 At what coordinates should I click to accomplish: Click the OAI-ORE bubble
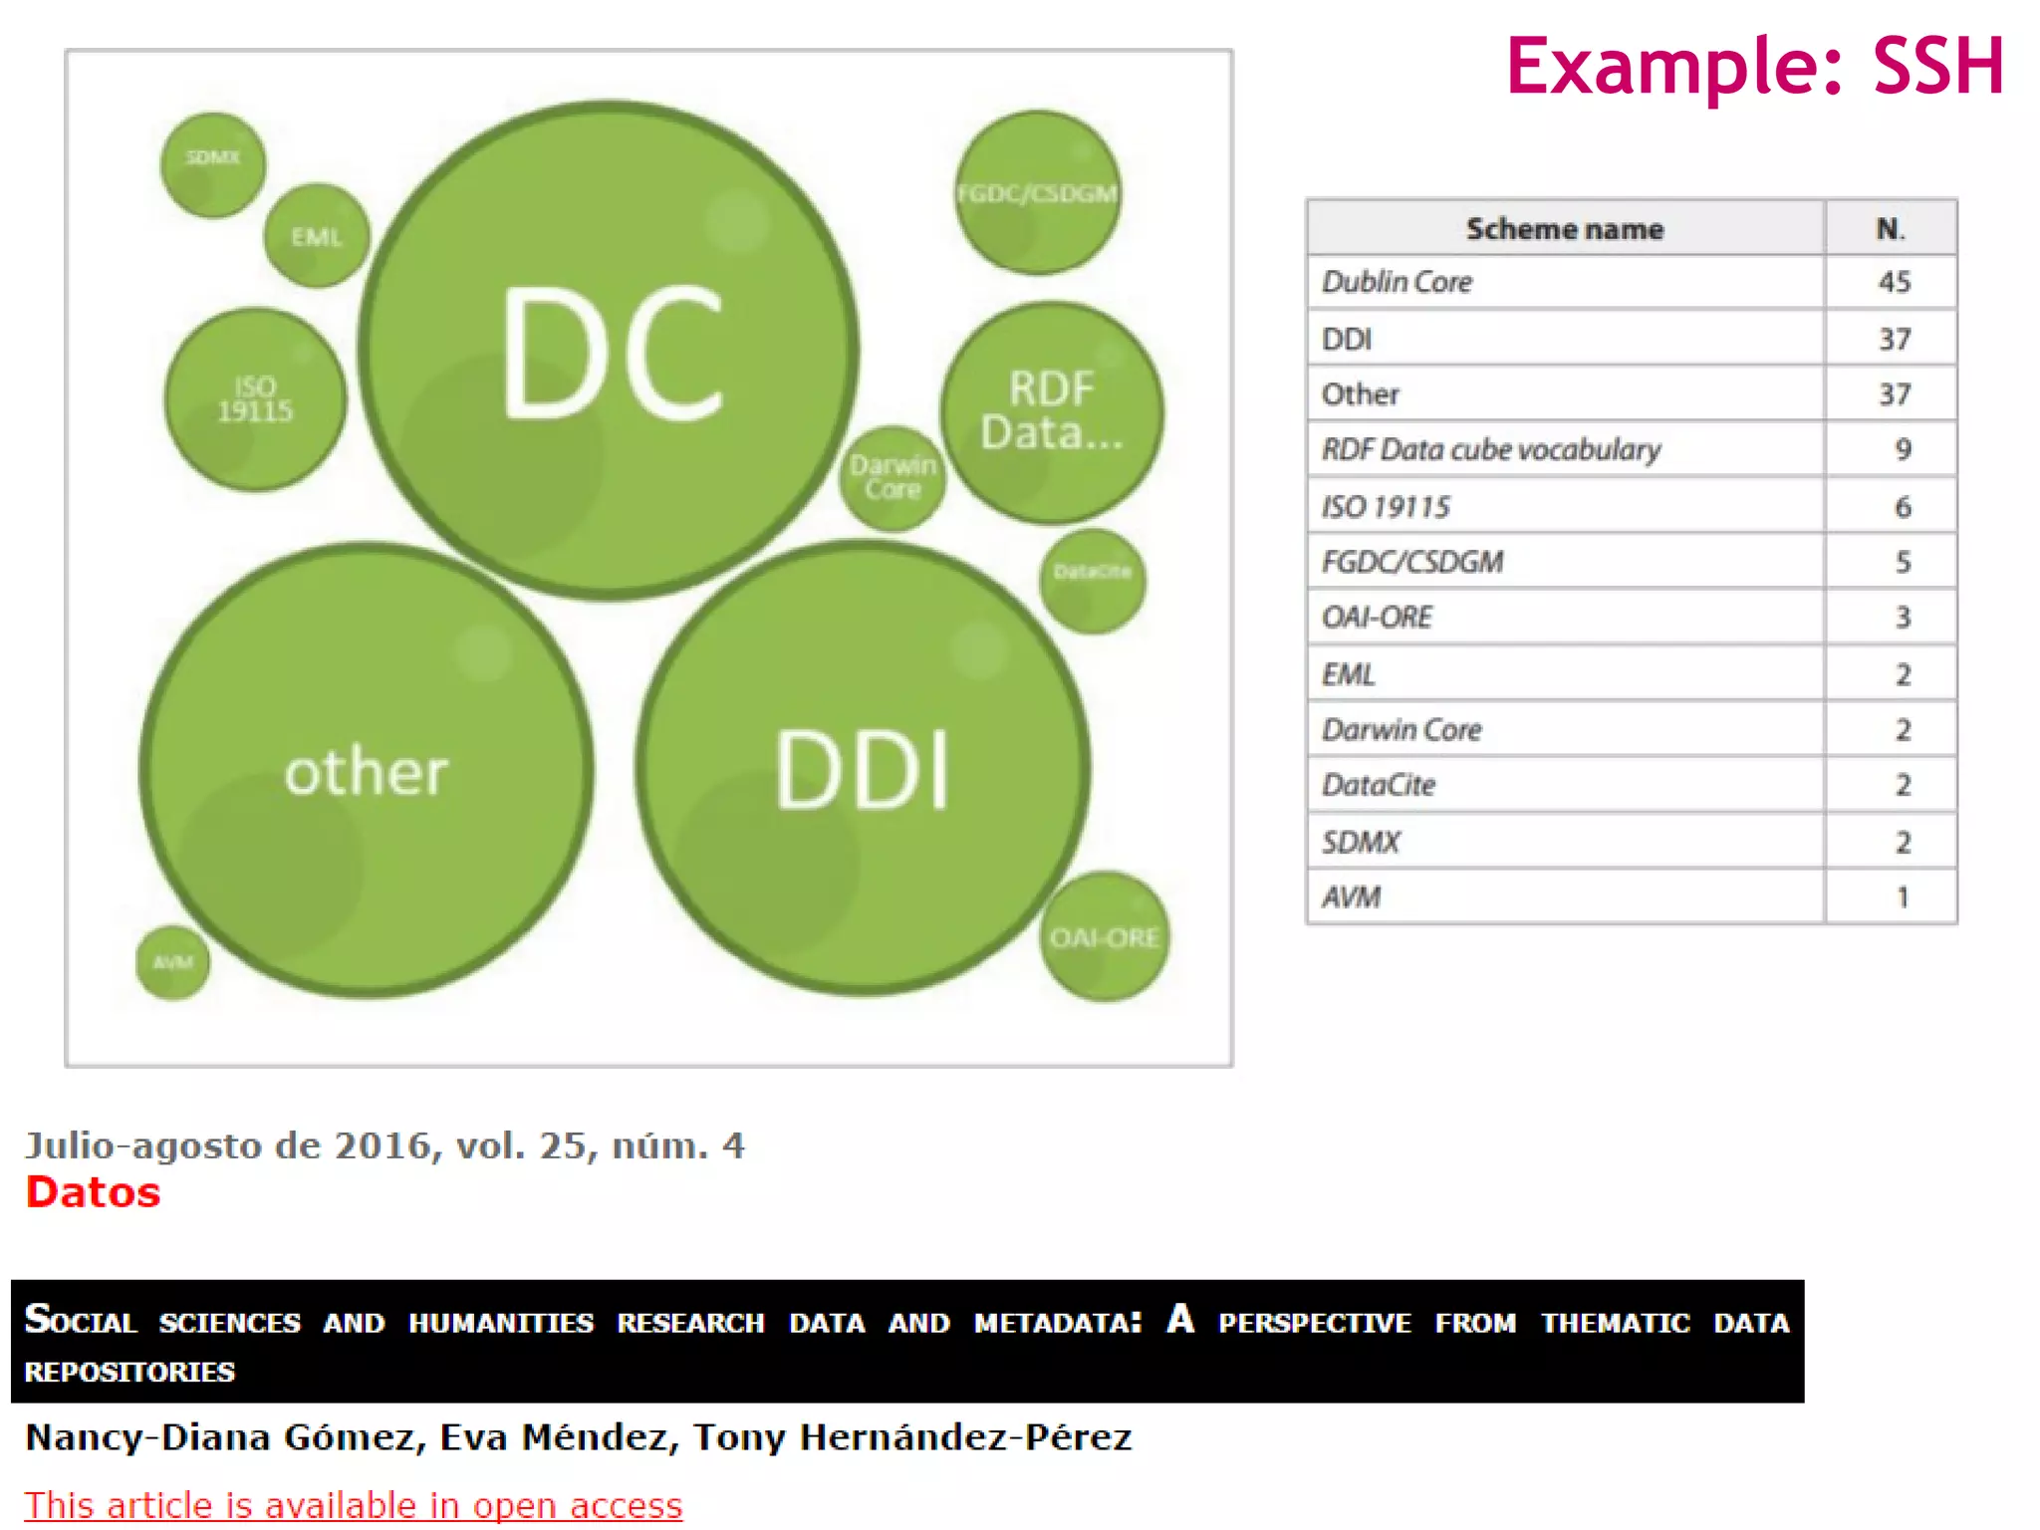click(1105, 937)
